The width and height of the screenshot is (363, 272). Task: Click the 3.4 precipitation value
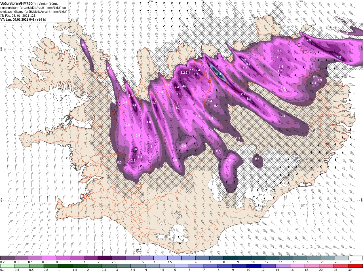(x=134, y=105)
